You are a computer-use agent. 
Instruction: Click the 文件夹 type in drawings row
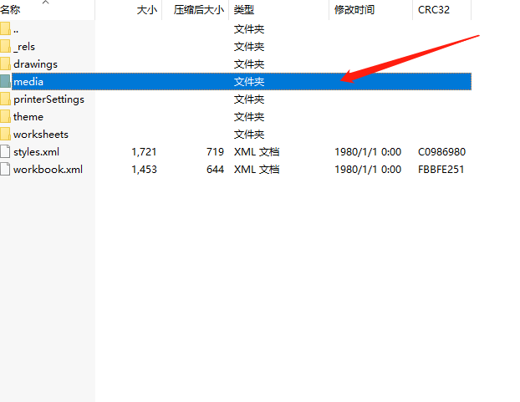(x=249, y=64)
